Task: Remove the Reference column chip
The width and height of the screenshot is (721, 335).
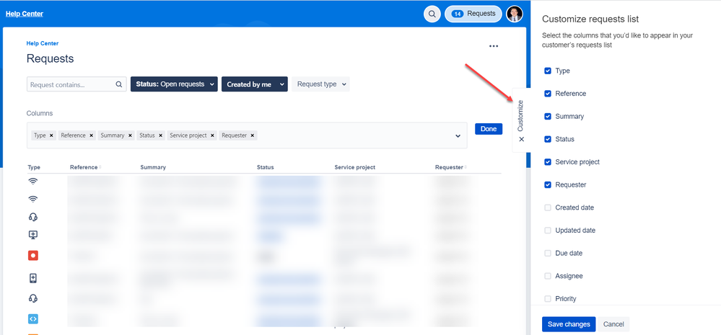Action: [91, 135]
